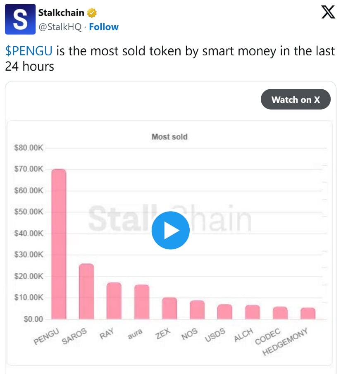Click the RAY bar in chart
Viewport: 341px width, 374px height.
[x=114, y=300]
